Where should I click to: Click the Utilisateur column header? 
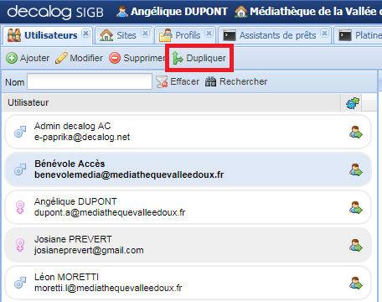[171, 103]
